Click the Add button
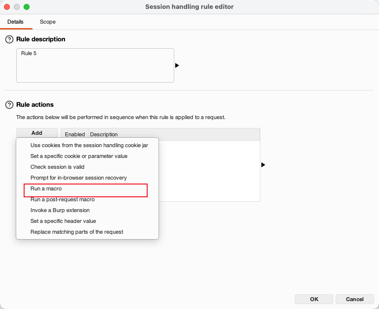 tap(37, 133)
